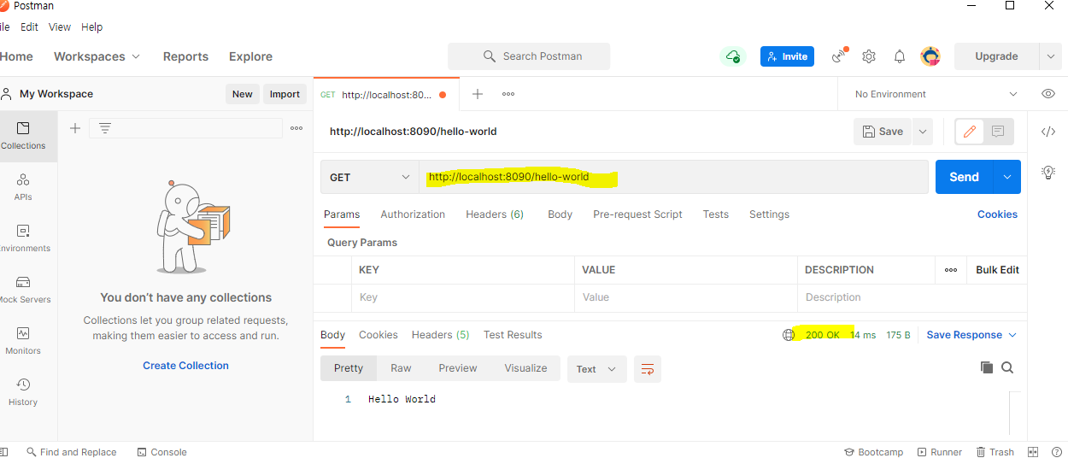1068x458 pixels.
Task: Search within the response body
Action: point(1007,367)
